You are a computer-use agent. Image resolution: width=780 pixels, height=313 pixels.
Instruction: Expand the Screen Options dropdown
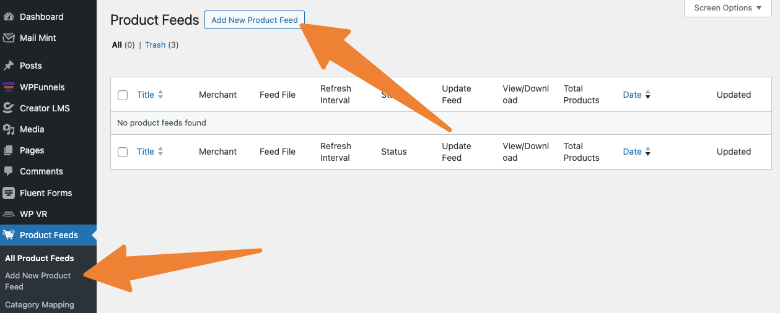727,8
